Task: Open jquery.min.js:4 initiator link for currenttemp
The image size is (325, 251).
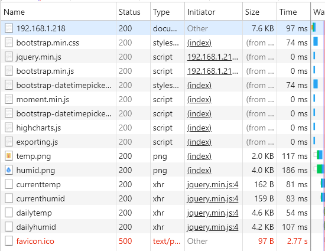Action: pyautogui.click(x=213, y=184)
